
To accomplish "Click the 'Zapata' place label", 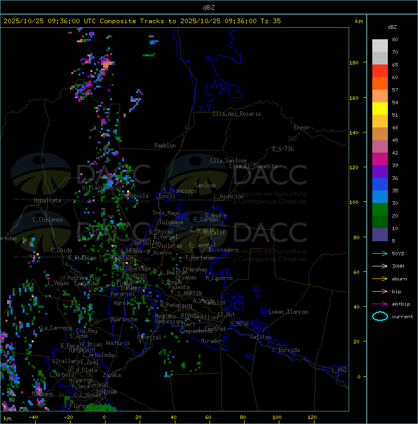I will tap(112, 375).
